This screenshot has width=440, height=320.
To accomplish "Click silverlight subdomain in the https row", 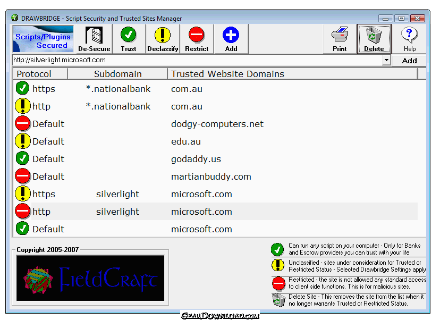I will pyautogui.click(x=117, y=194).
